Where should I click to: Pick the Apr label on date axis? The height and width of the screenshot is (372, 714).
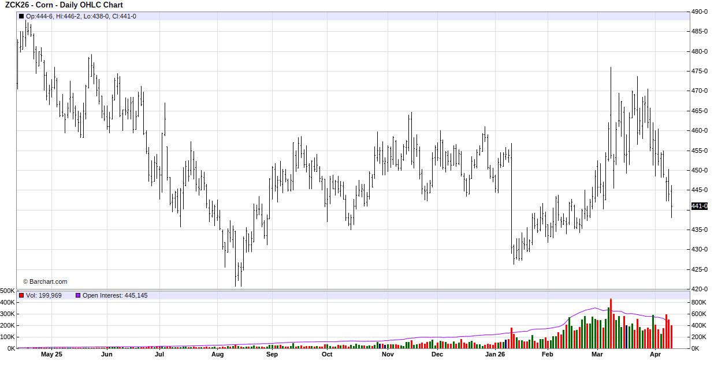coord(654,355)
